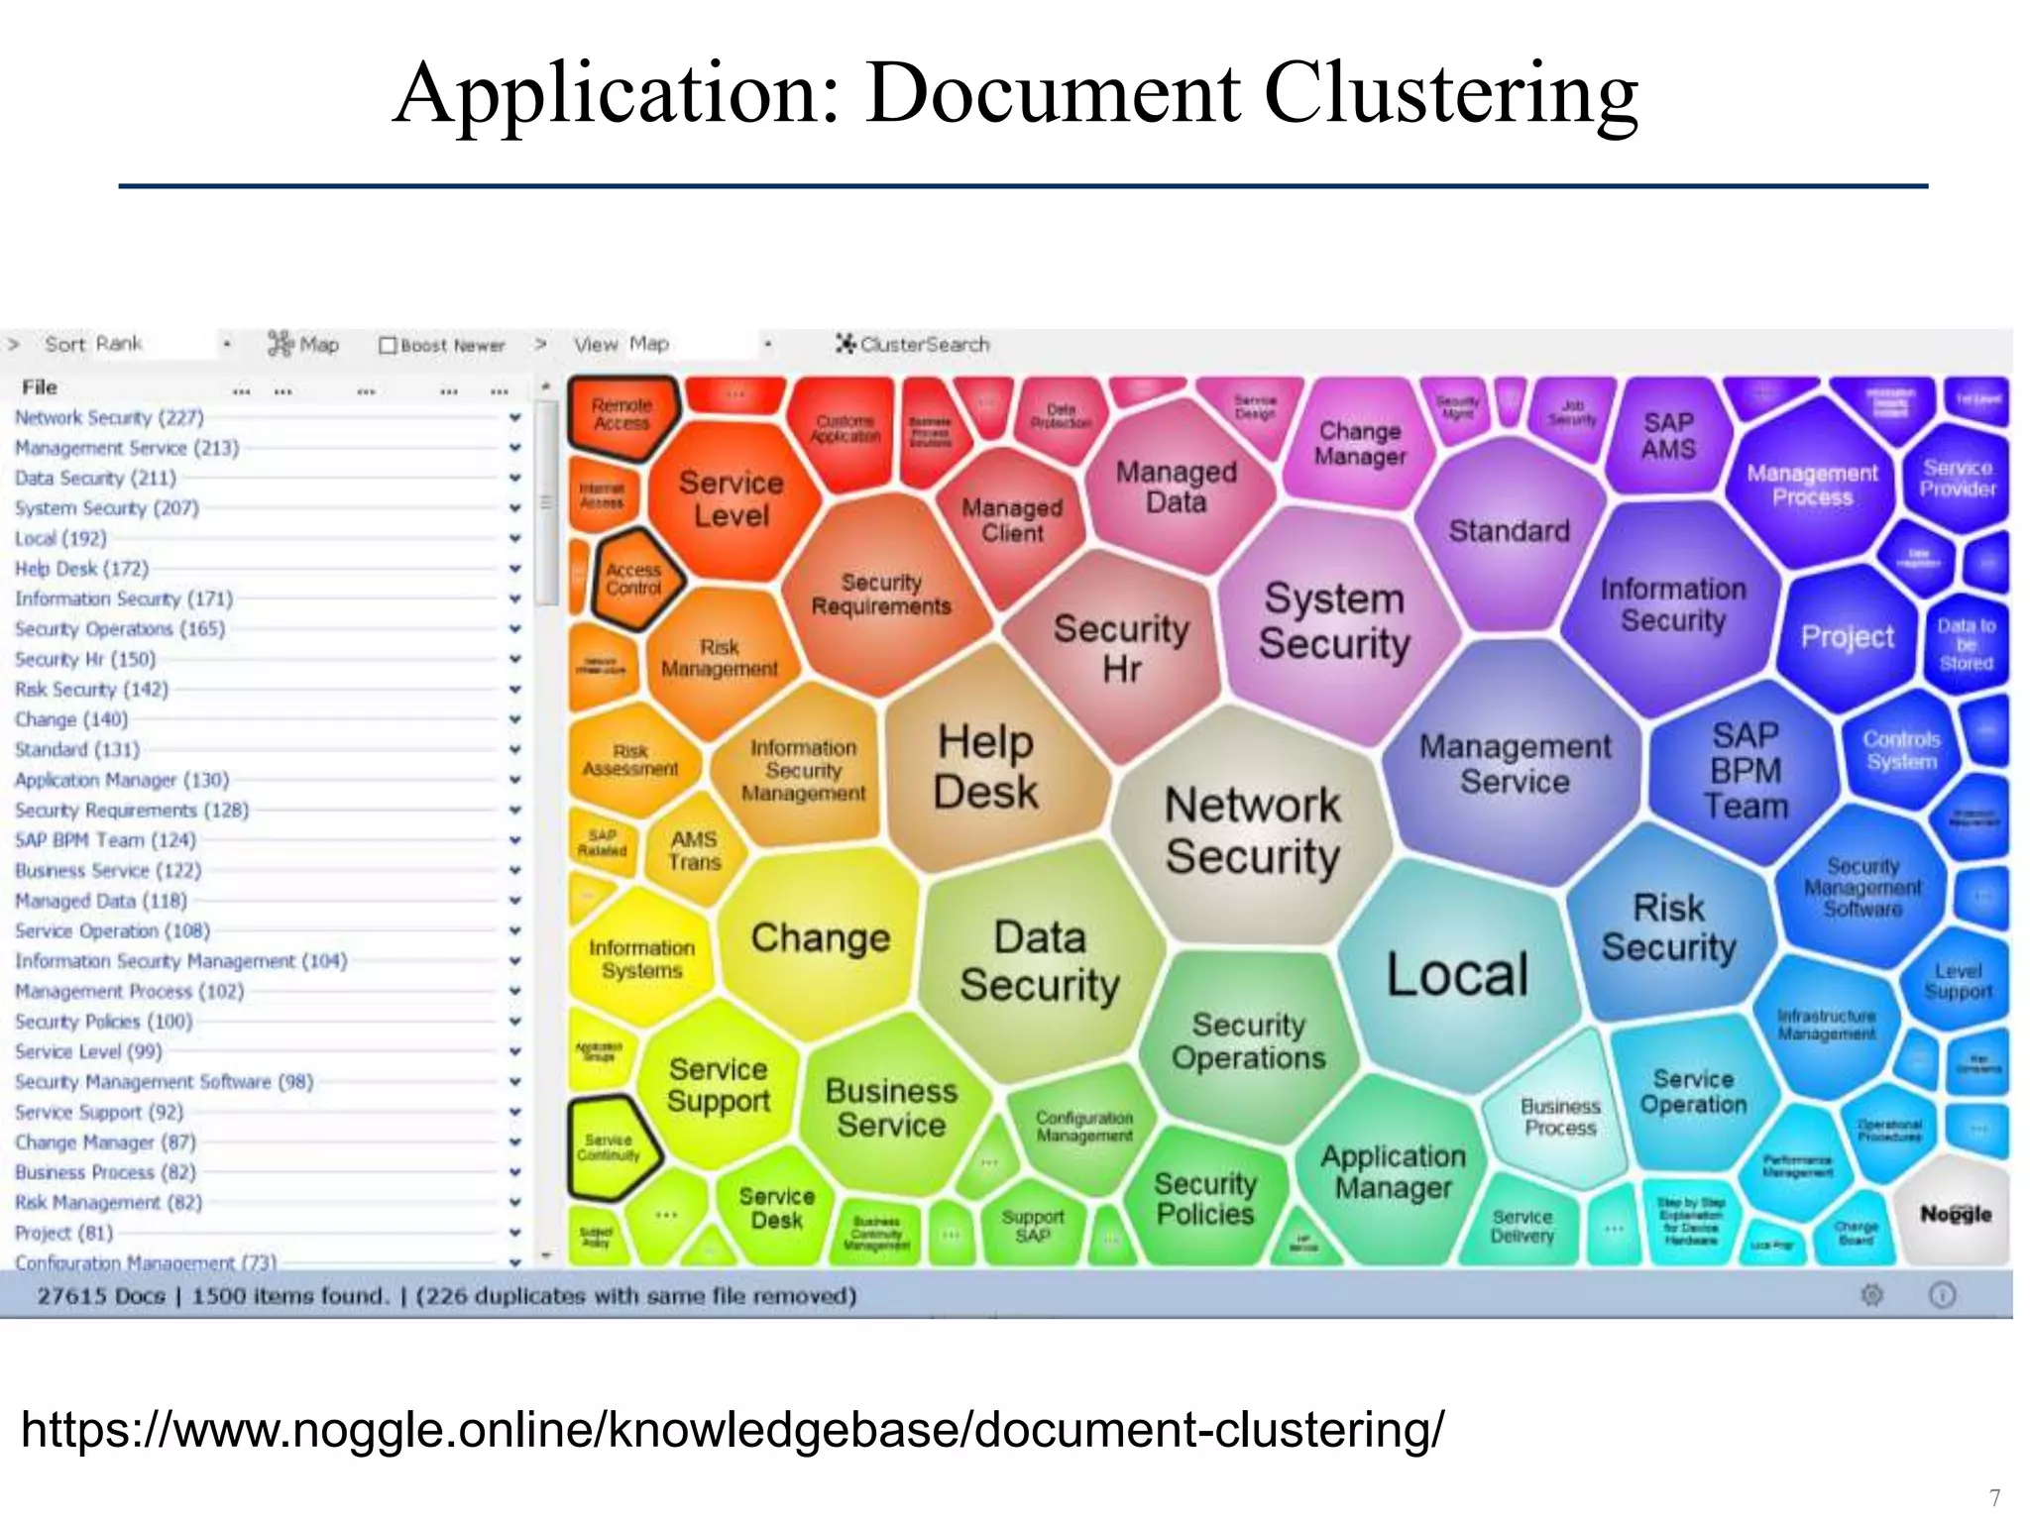Toggle the Boost Newer checkbox
The image size is (2030, 1522).
pyautogui.click(x=389, y=345)
